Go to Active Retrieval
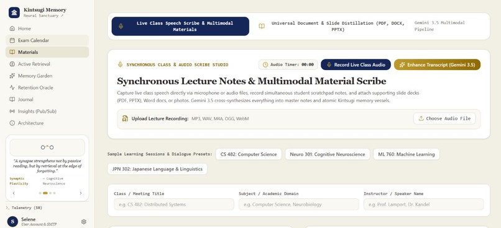Viewport: 501px width, 228px height. 47,64
